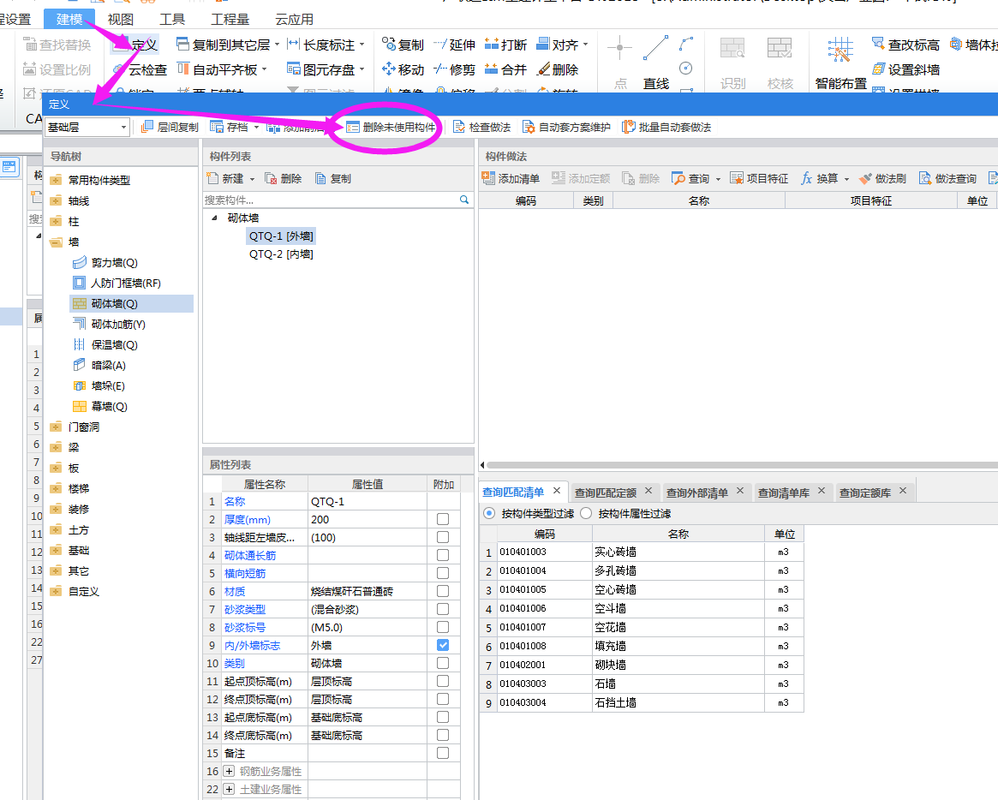Image resolution: width=998 pixels, height=800 pixels.
Task: Click 检查做法 check method button
Action: coord(481,128)
